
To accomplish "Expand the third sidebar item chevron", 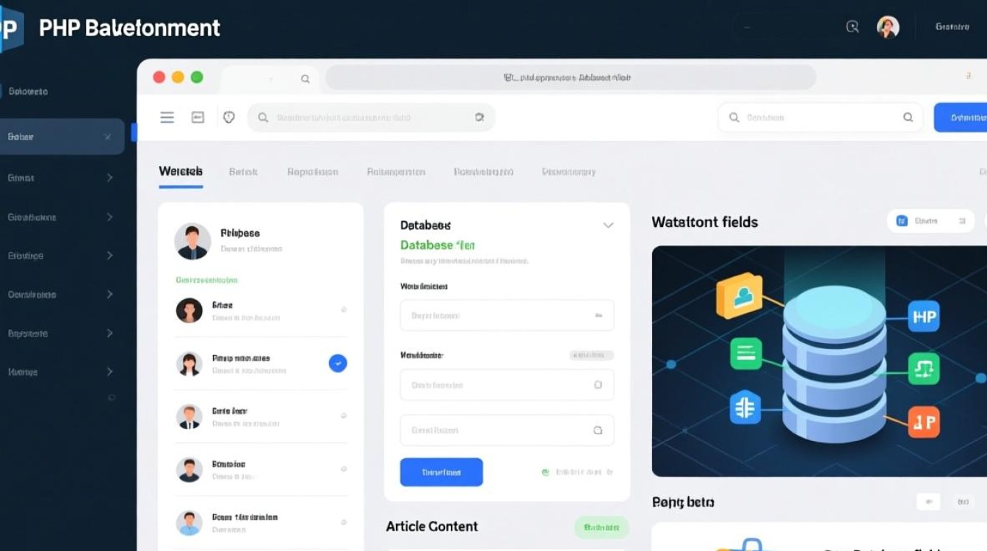I will [x=109, y=217].
